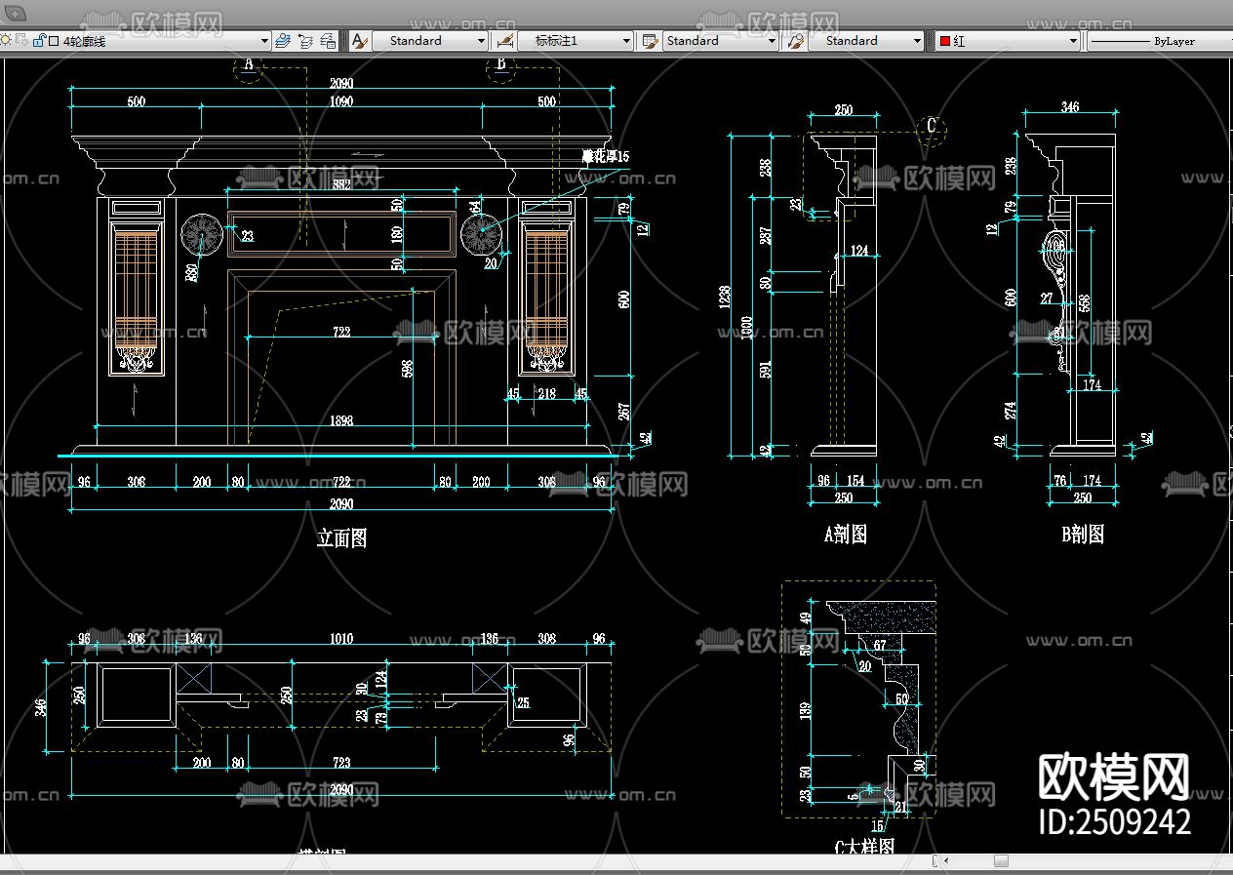Toggle the layer lock padlock icon

pos(39,41)
